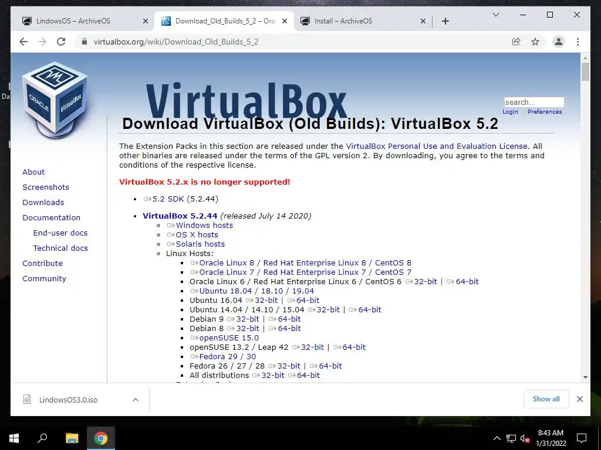Click the Chrome taskbar icon
Viewport: 601px width, 450px height.
click(x=101, y=438)
